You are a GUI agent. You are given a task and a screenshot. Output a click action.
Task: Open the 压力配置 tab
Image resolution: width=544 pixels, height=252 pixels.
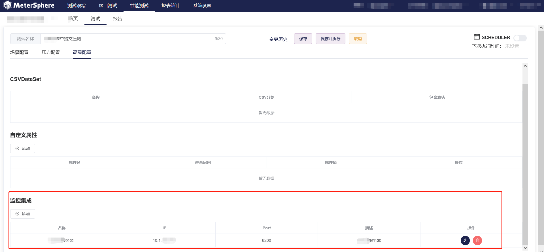click(51, 52)
